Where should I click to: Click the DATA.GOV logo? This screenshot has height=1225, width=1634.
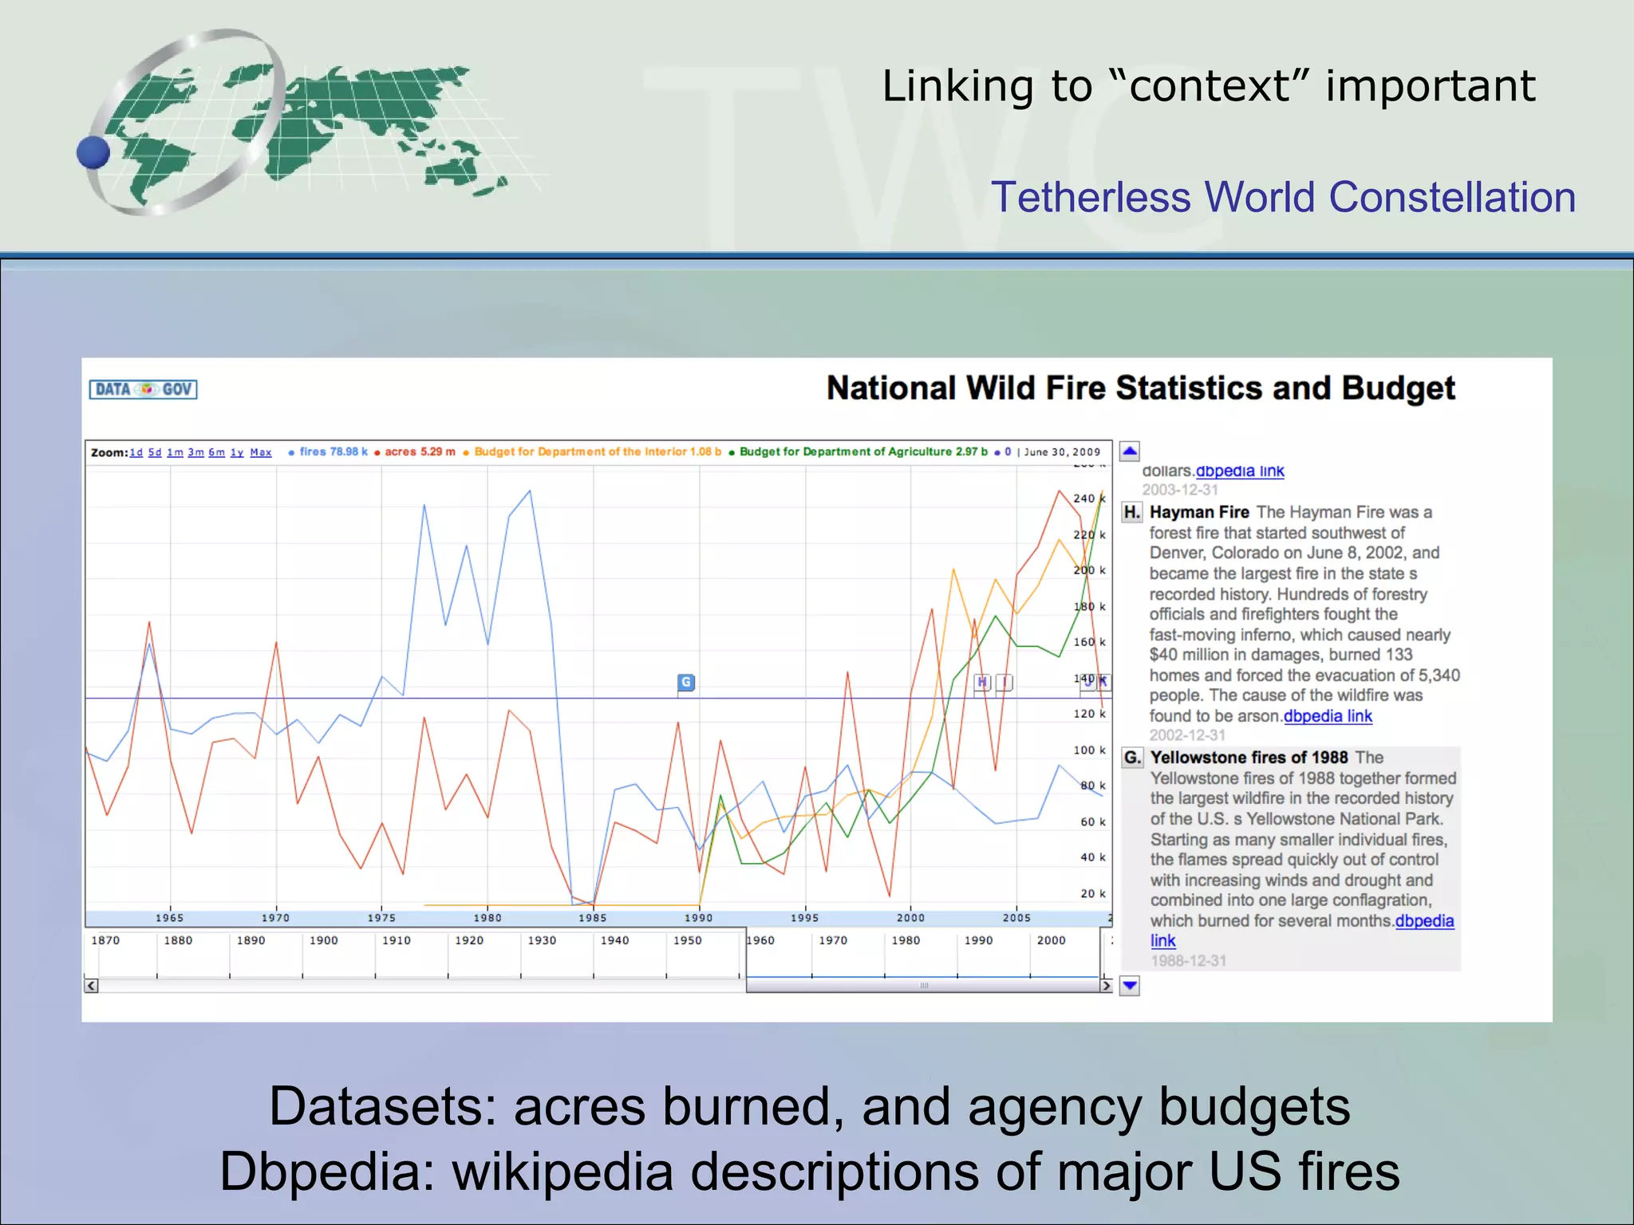click(x=144, y=389)
